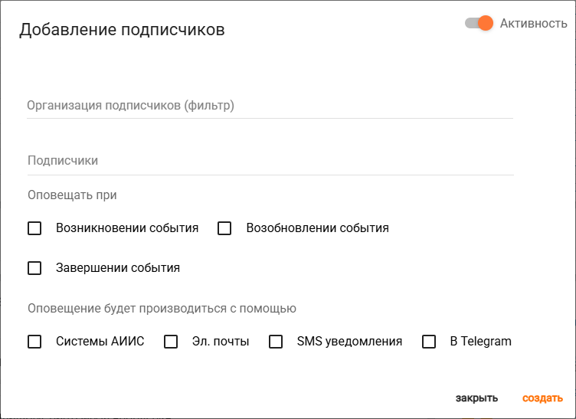Click the orange создать button
The height and width of the screenshot is (419, 576).
point(543,398)
